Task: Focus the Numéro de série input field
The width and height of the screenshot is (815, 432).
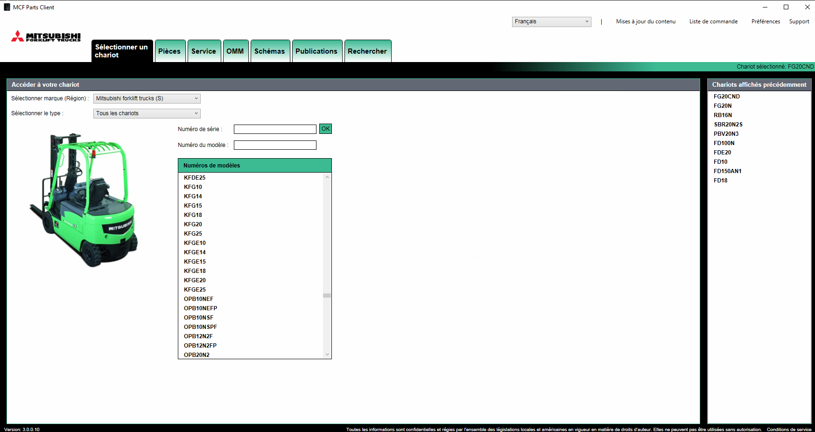Action: (x=275, y=129)
